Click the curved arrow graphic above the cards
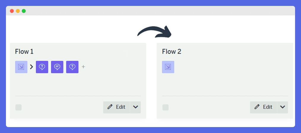This screenshot has height=133, width=301. tap(154, 32)
